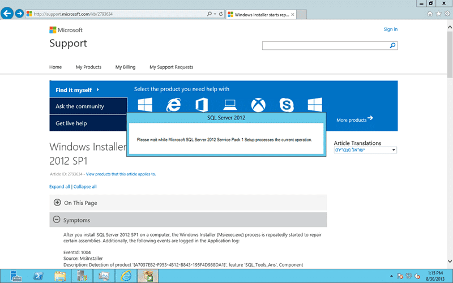
Task: Open the Home menu item
Action: (55, 67)
